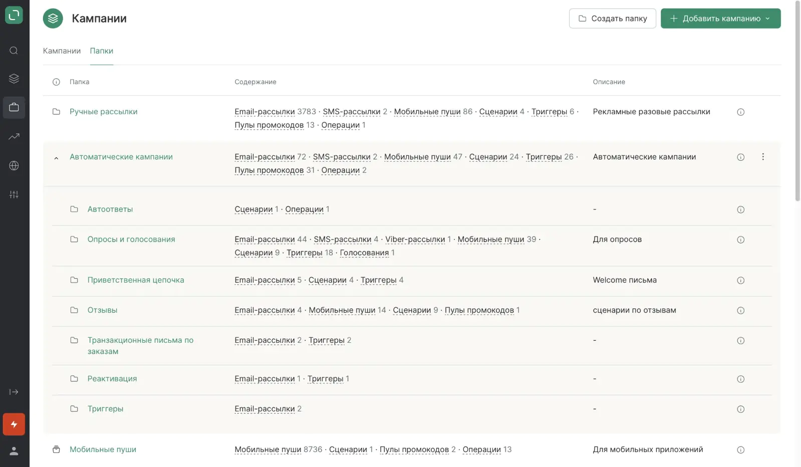Switch to the Кампании tab
801x467 pixels.
coord(62,51)
